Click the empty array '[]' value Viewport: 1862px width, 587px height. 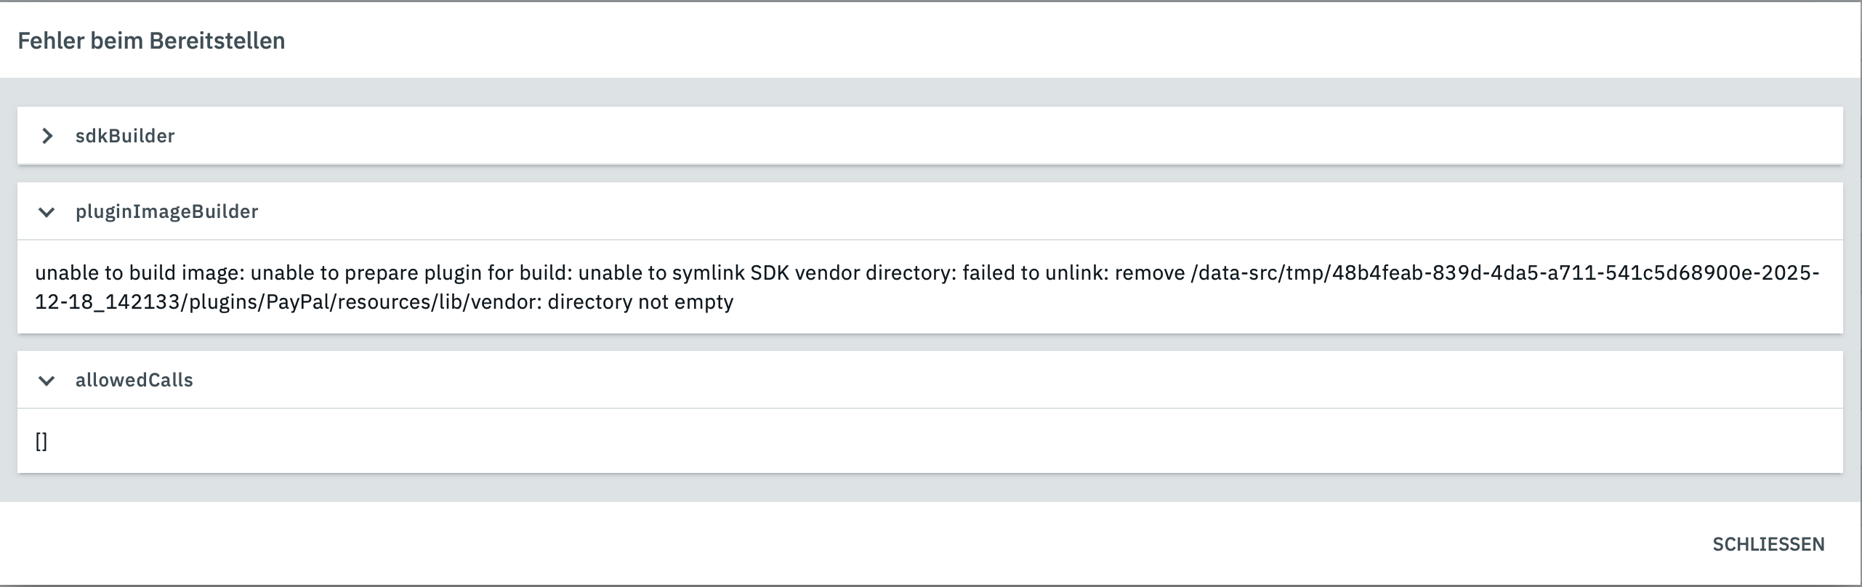41,441
